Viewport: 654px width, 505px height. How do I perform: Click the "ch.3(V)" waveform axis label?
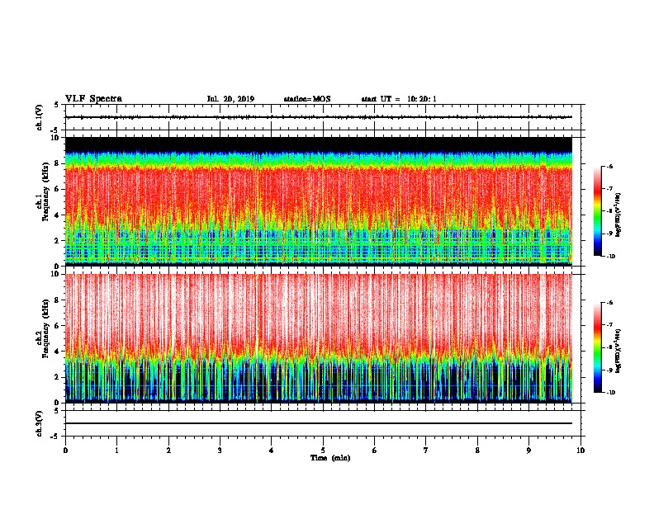pyautogui.click(x=40, y=423)
